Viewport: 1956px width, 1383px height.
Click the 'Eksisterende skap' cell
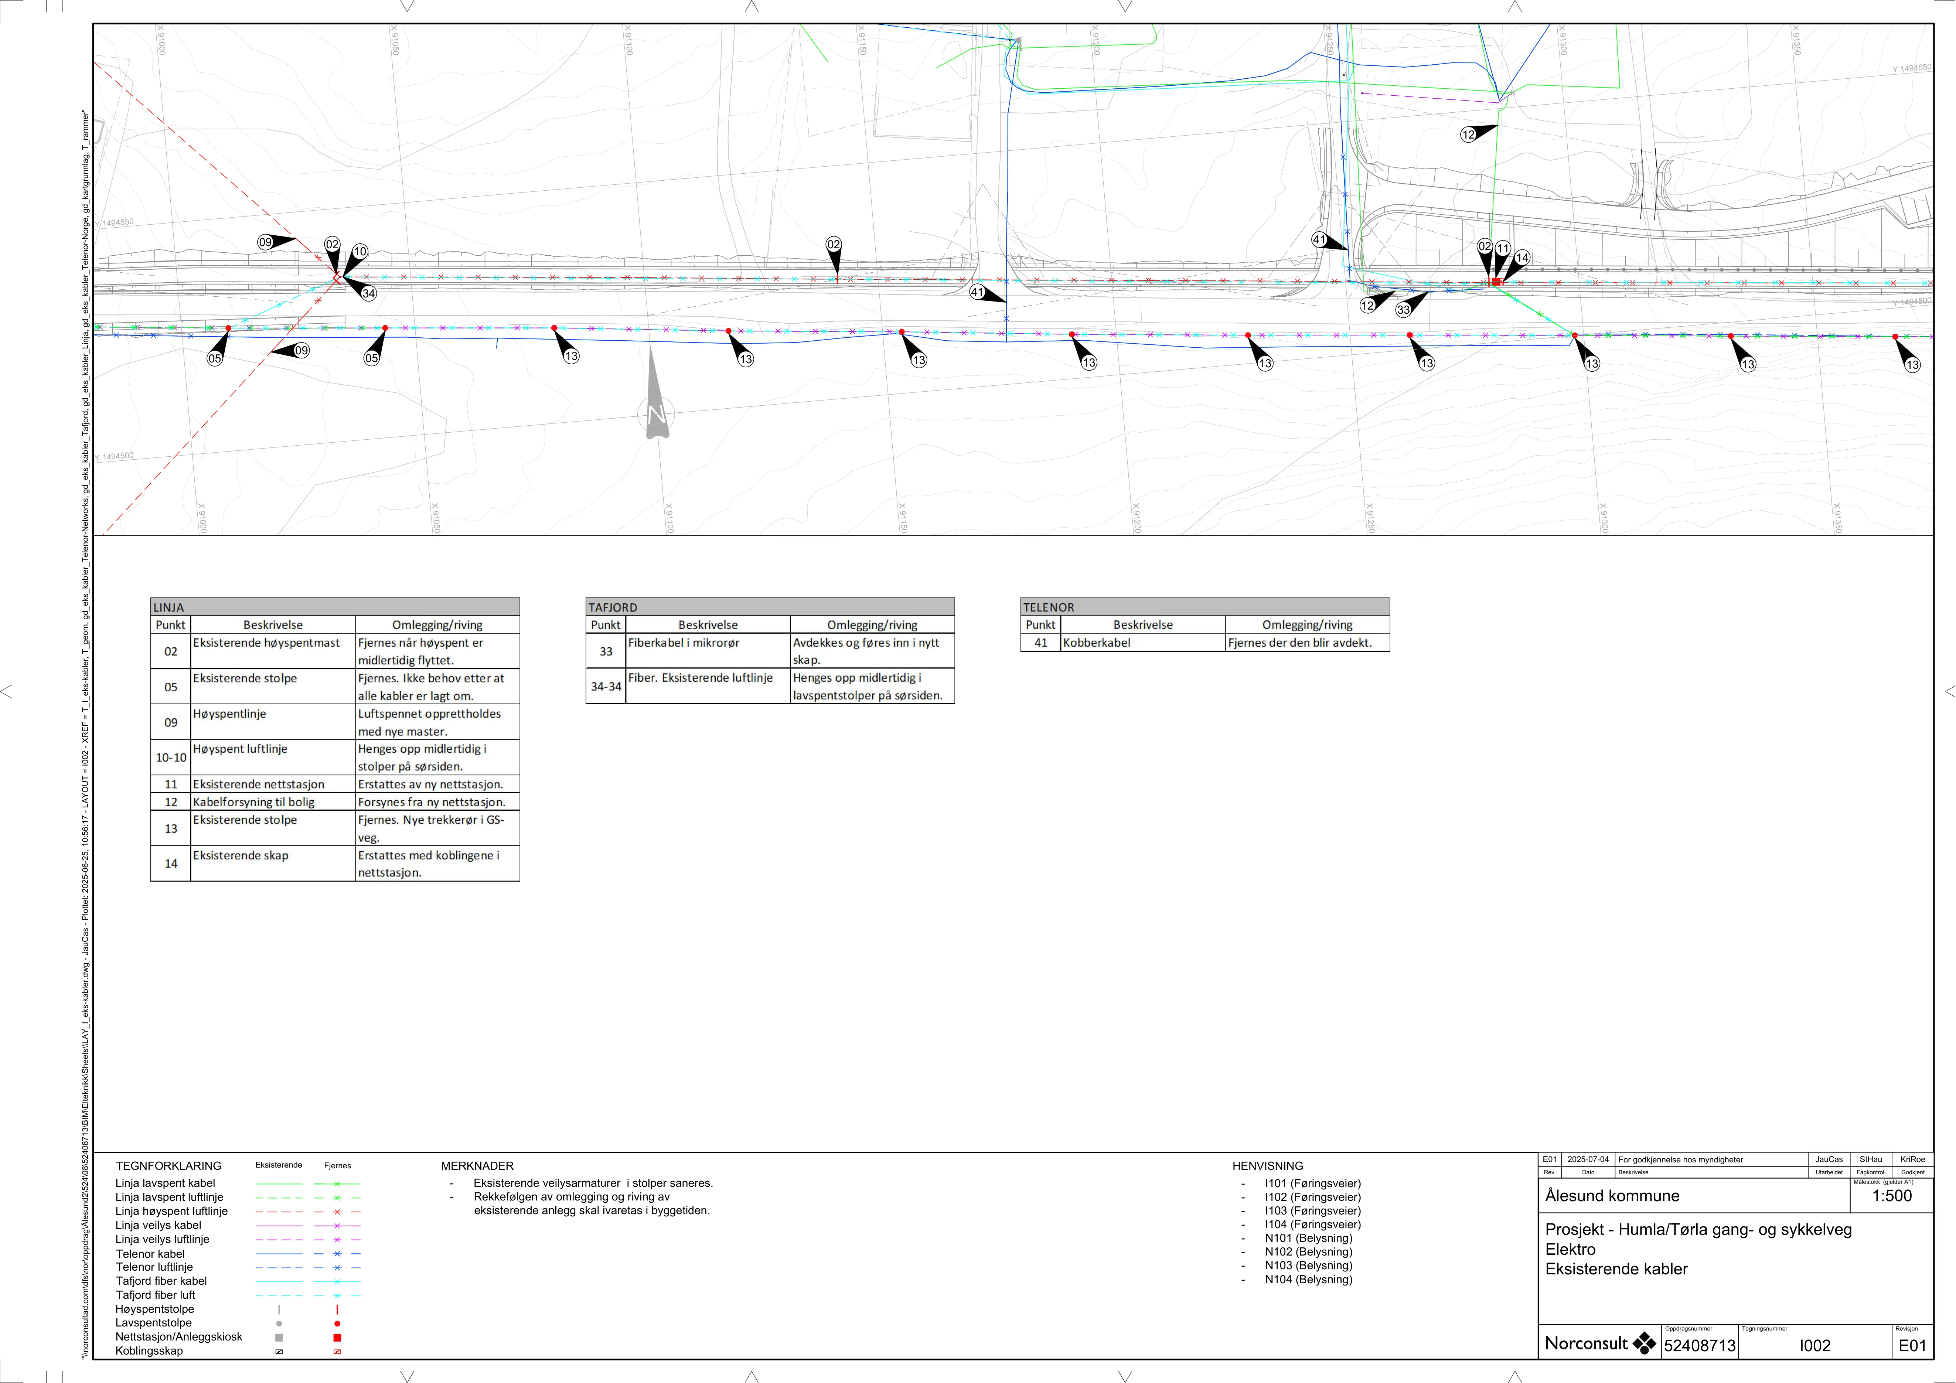[273, 863]
